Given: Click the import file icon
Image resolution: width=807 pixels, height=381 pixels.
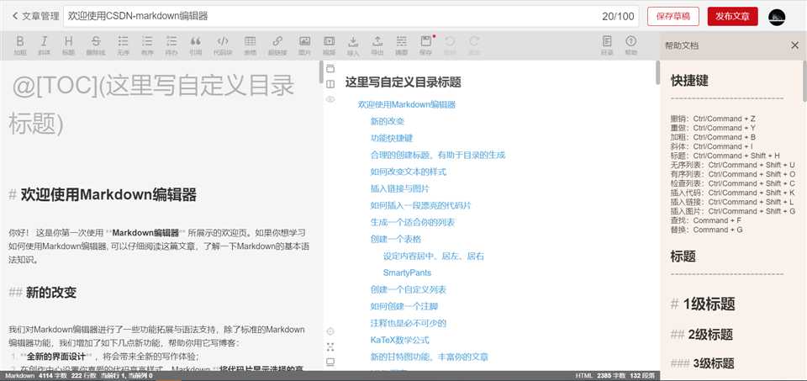Looking at the screenshot, I should coord(353,45).
